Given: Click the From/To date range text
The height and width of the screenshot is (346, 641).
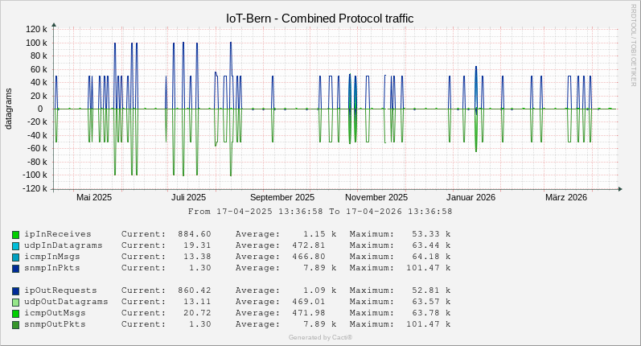Looking at the screenshot, I should pos(320,212).
